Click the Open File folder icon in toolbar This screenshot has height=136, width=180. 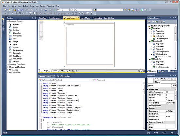point(15,10)
